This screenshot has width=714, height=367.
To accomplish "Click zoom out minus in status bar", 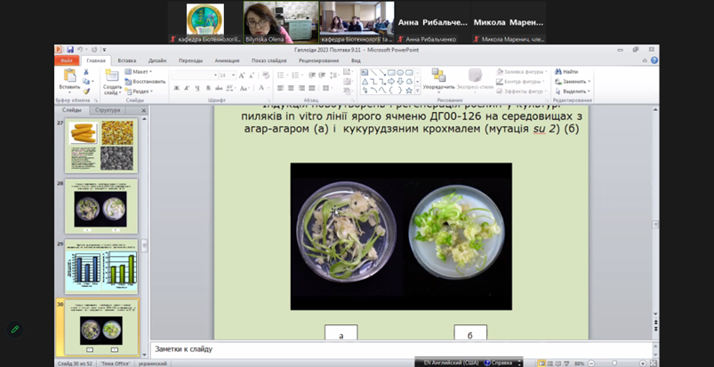I will [x=590, y=363].
